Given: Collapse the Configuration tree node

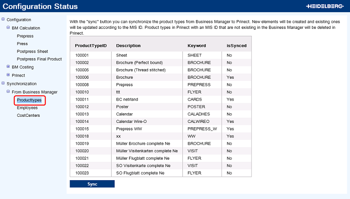Looking at the screenshot, I should (3, 20).
